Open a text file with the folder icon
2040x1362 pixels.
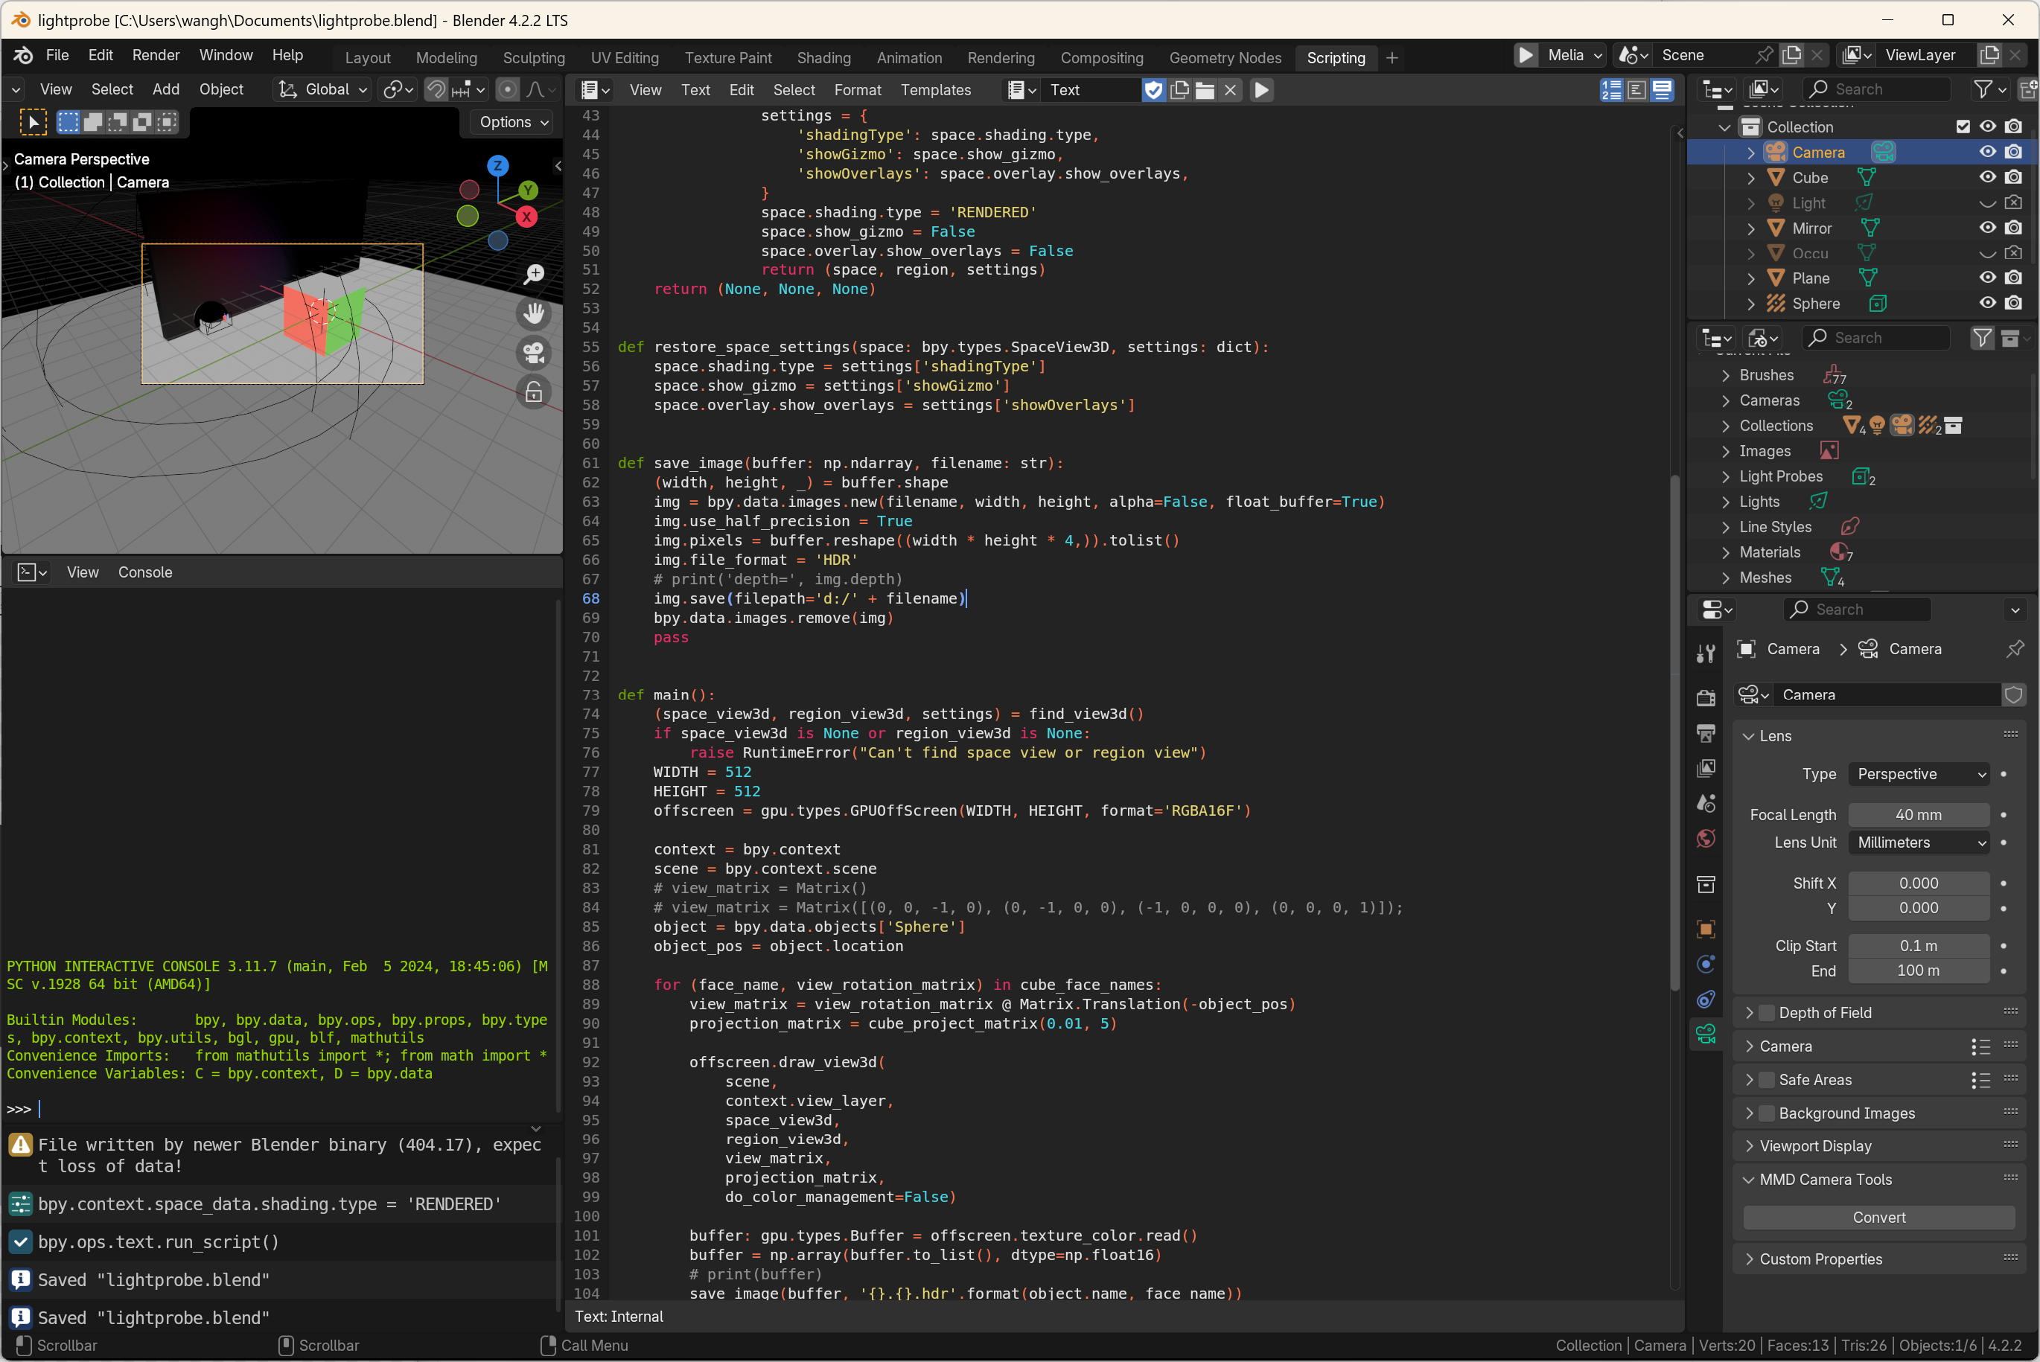(1204, 89)
